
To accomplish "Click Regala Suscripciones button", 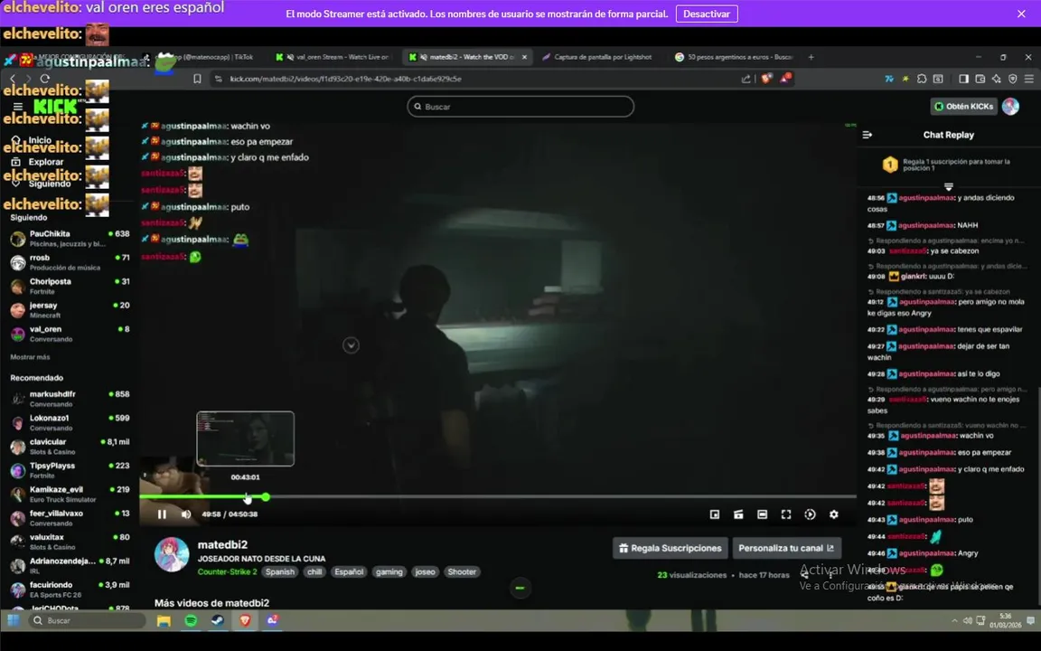I will (x=670, y=548).
